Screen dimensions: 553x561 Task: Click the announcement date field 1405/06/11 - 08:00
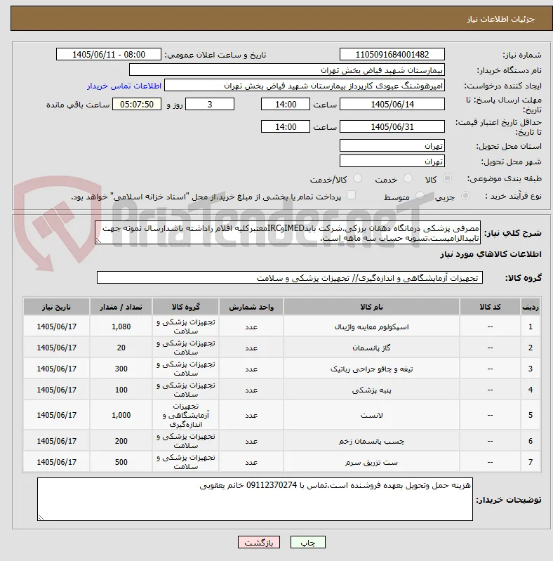109,54
